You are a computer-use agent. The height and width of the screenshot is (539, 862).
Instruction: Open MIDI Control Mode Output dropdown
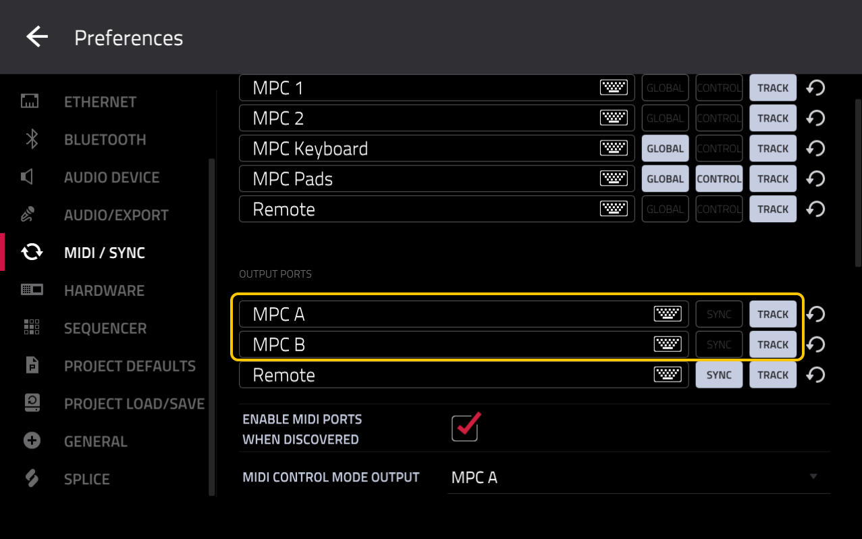(x=639, y=478)
